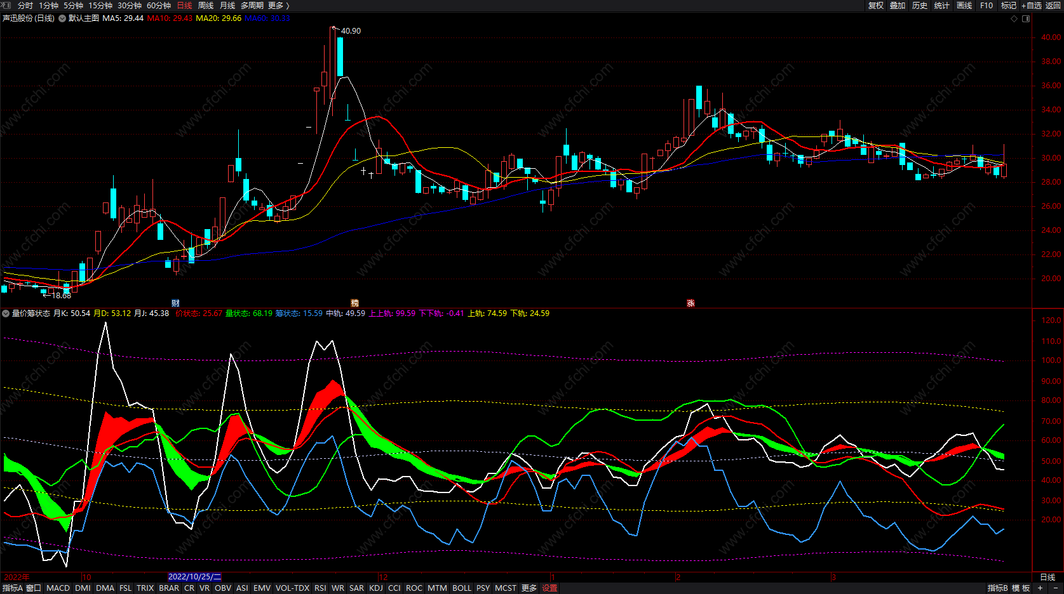
Task: Select the MCST indicator
Action: (x=506, y=588)
